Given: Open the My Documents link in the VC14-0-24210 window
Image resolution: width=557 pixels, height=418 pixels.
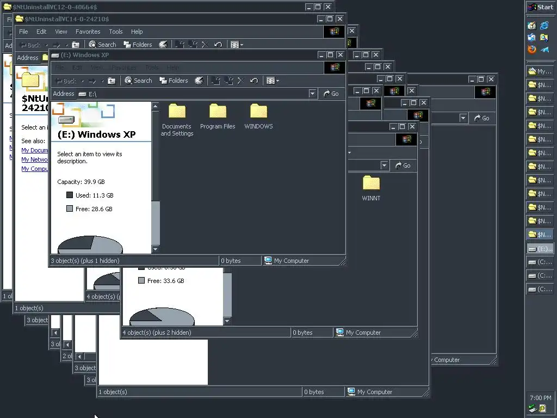Looking at the screenshot, I should (x=34, y=150).
